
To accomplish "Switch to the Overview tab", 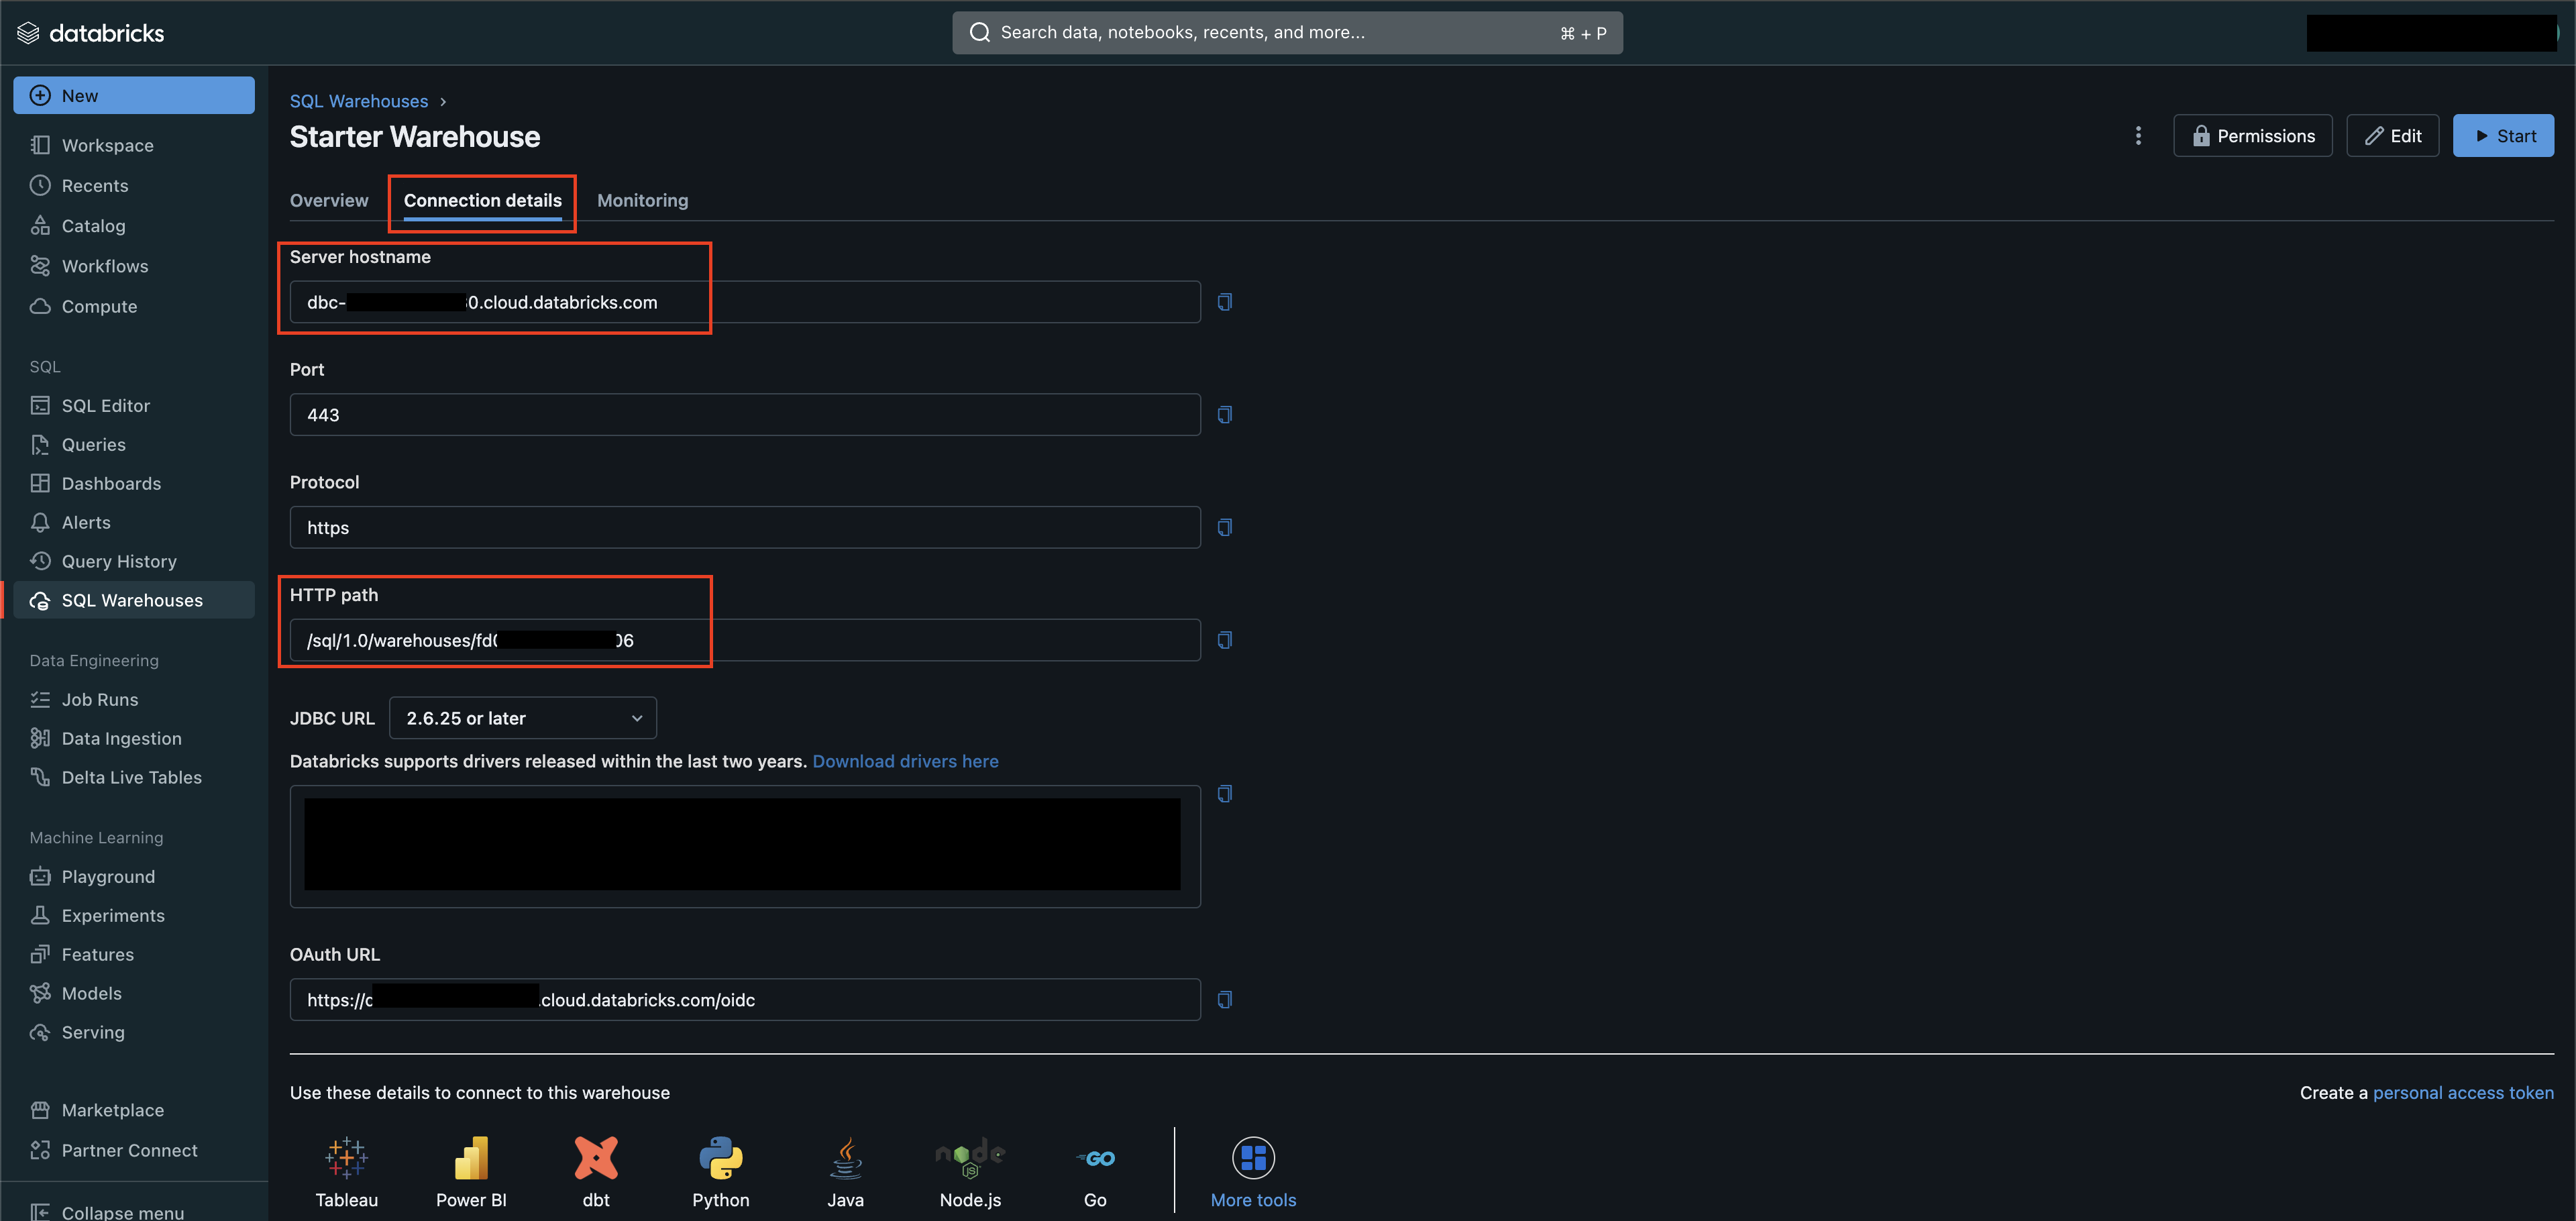I will point(329,200).
